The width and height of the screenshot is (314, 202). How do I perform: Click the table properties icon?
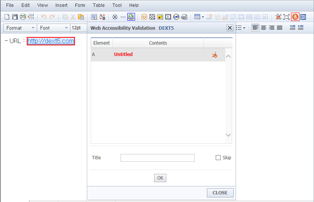241,17
